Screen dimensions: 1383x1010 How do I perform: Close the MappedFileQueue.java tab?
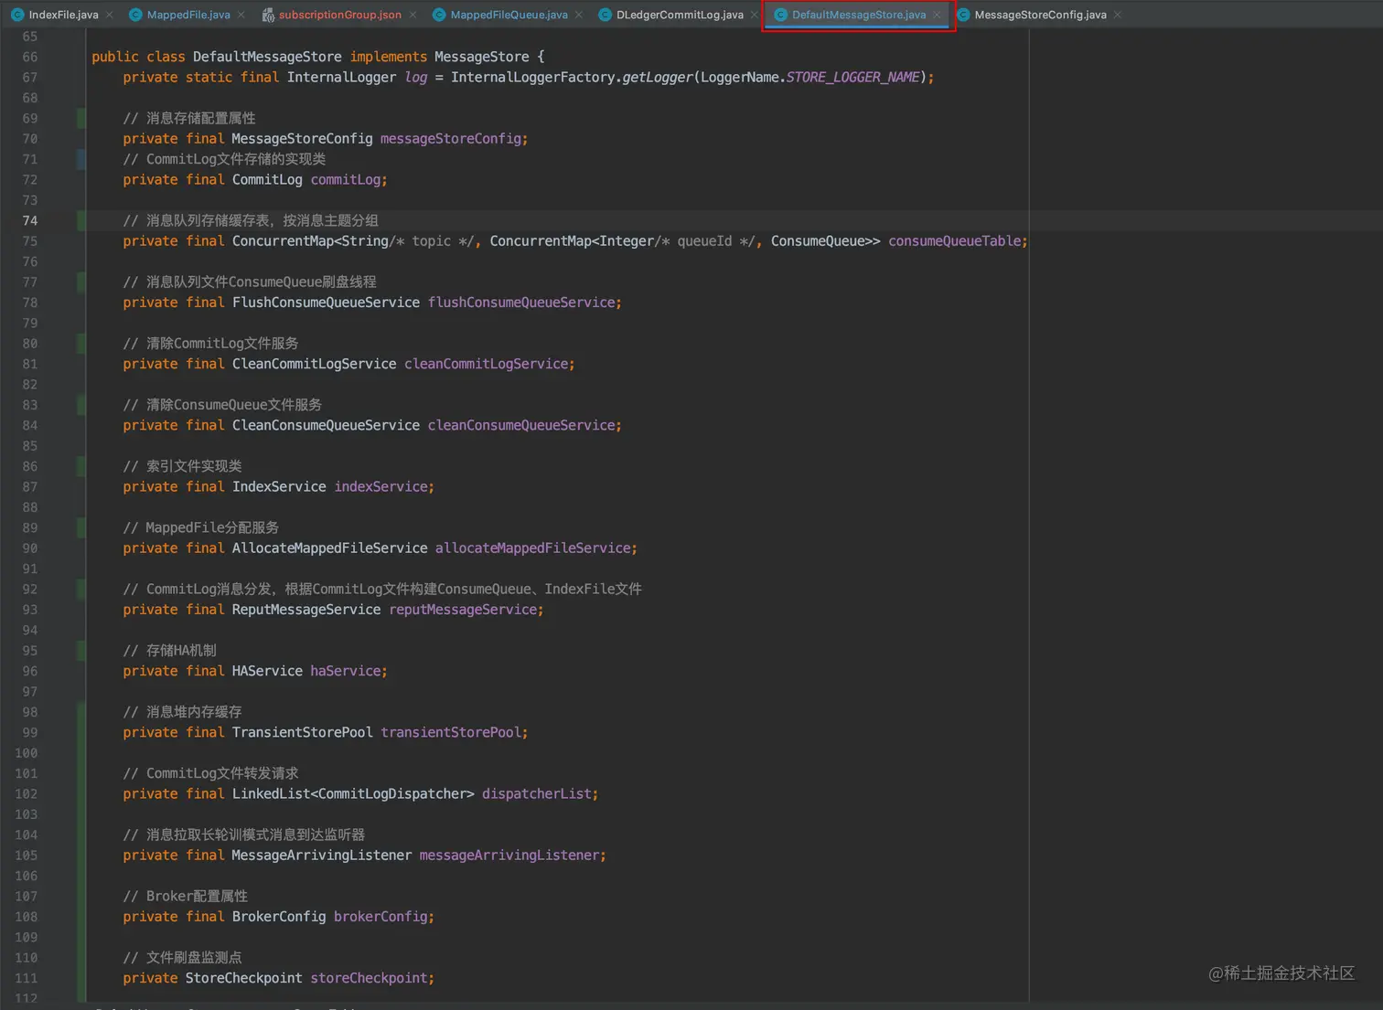[x=579, y=15]
